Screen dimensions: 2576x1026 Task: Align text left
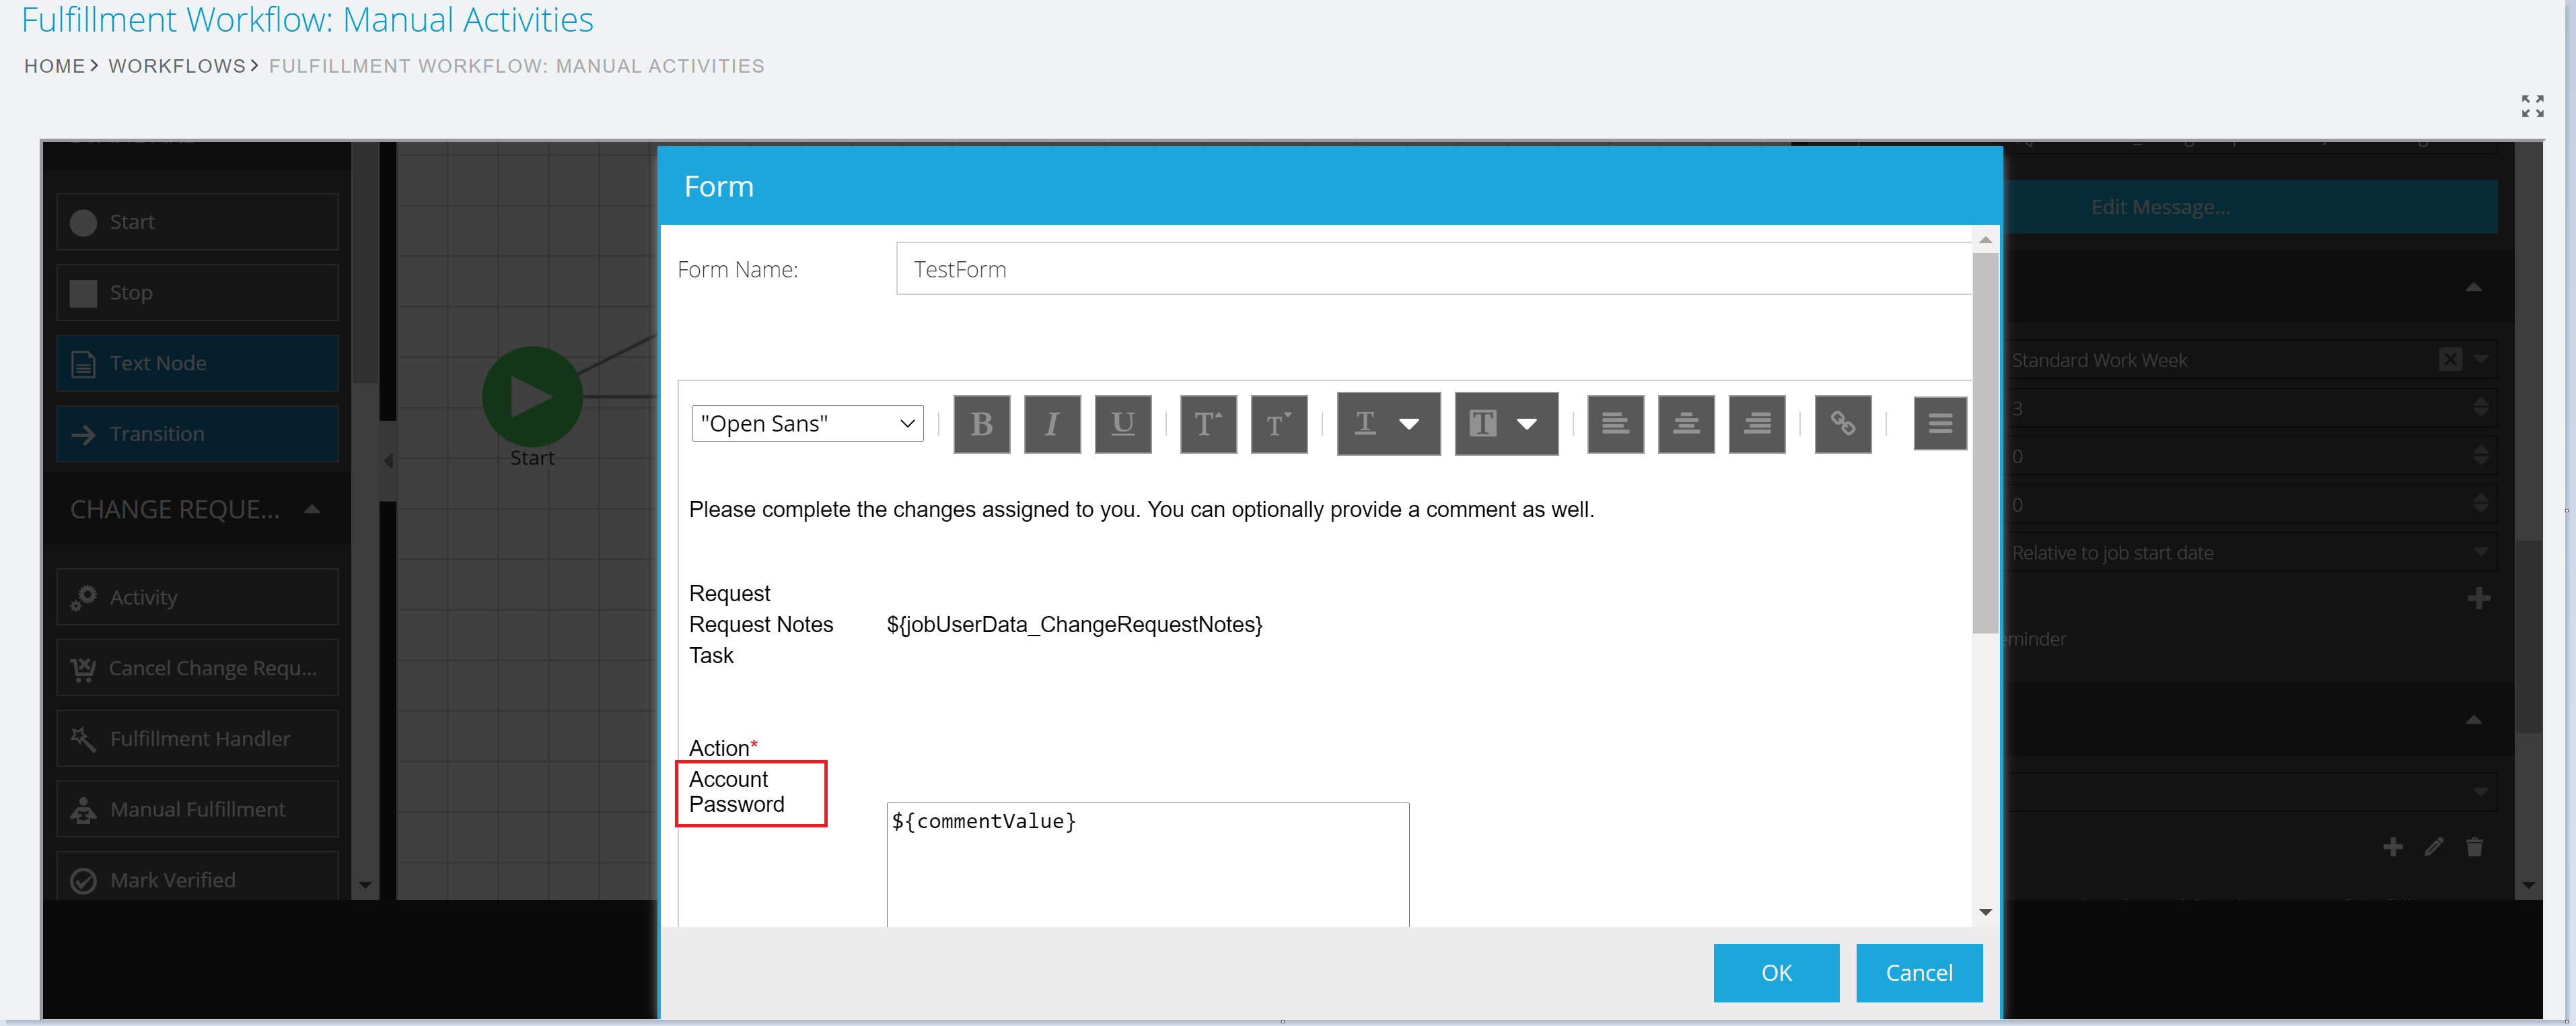1615,424
